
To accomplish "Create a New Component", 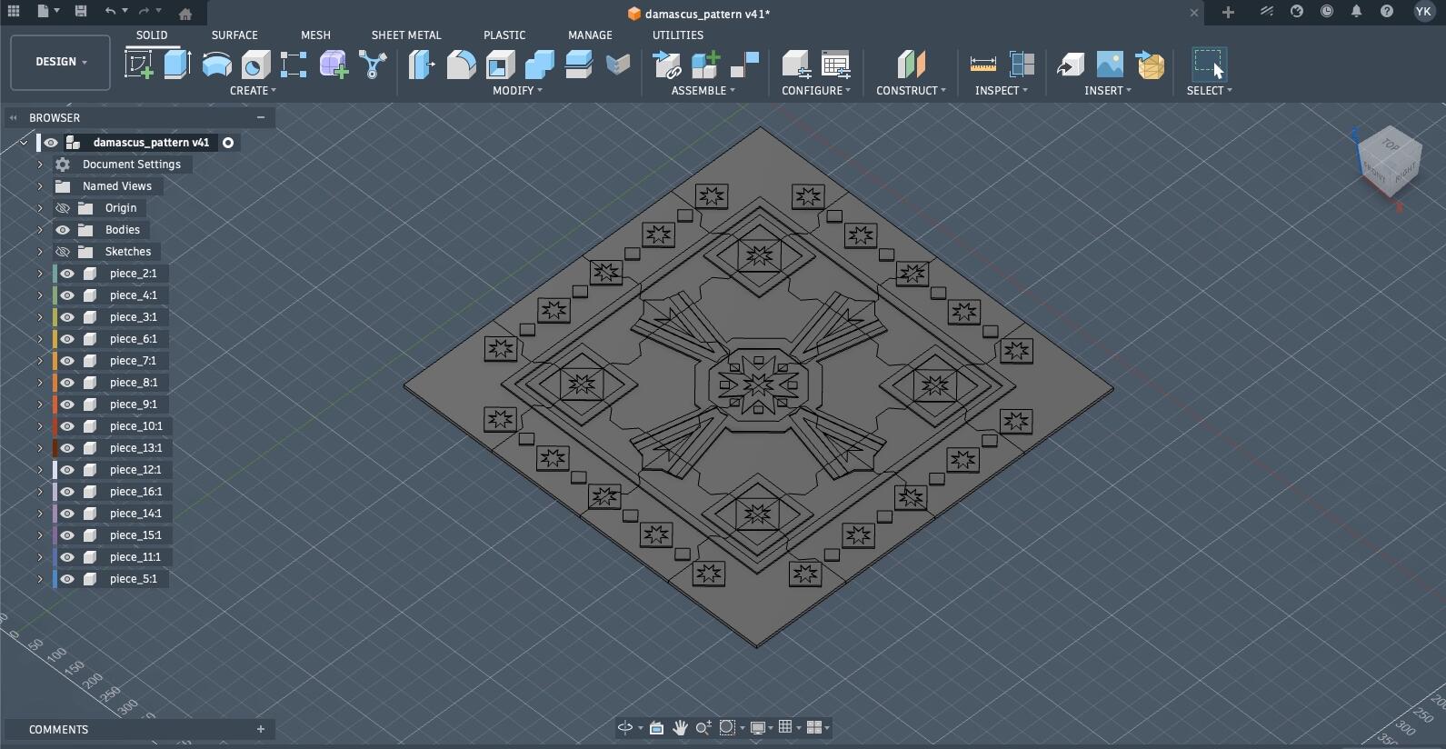I will [x=705, y=65].
